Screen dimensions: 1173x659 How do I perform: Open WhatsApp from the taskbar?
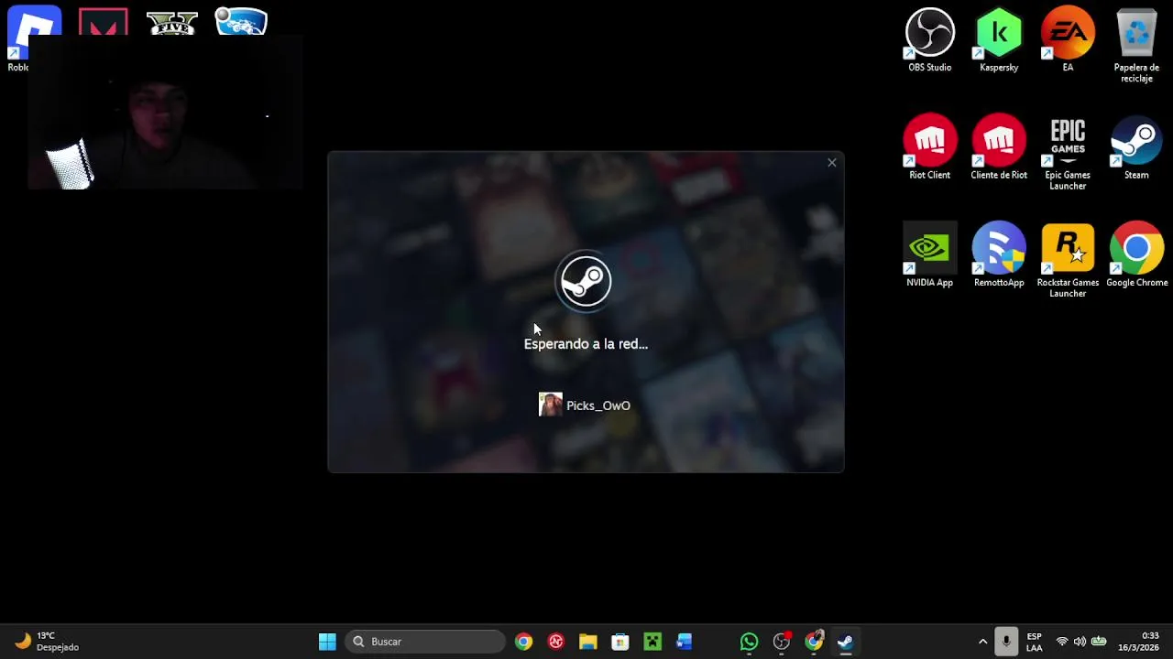click(x=749, y=642)
